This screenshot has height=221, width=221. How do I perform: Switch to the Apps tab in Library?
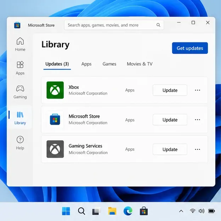tap(86, 64)
